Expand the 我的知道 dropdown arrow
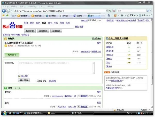Viewport: 155px width, 117px height. [115, 20]
